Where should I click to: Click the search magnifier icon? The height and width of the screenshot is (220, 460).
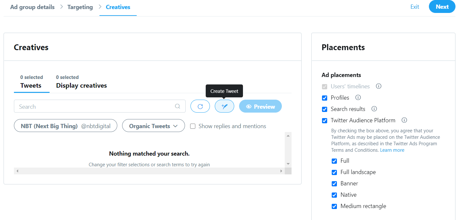(x=178, y=106)
